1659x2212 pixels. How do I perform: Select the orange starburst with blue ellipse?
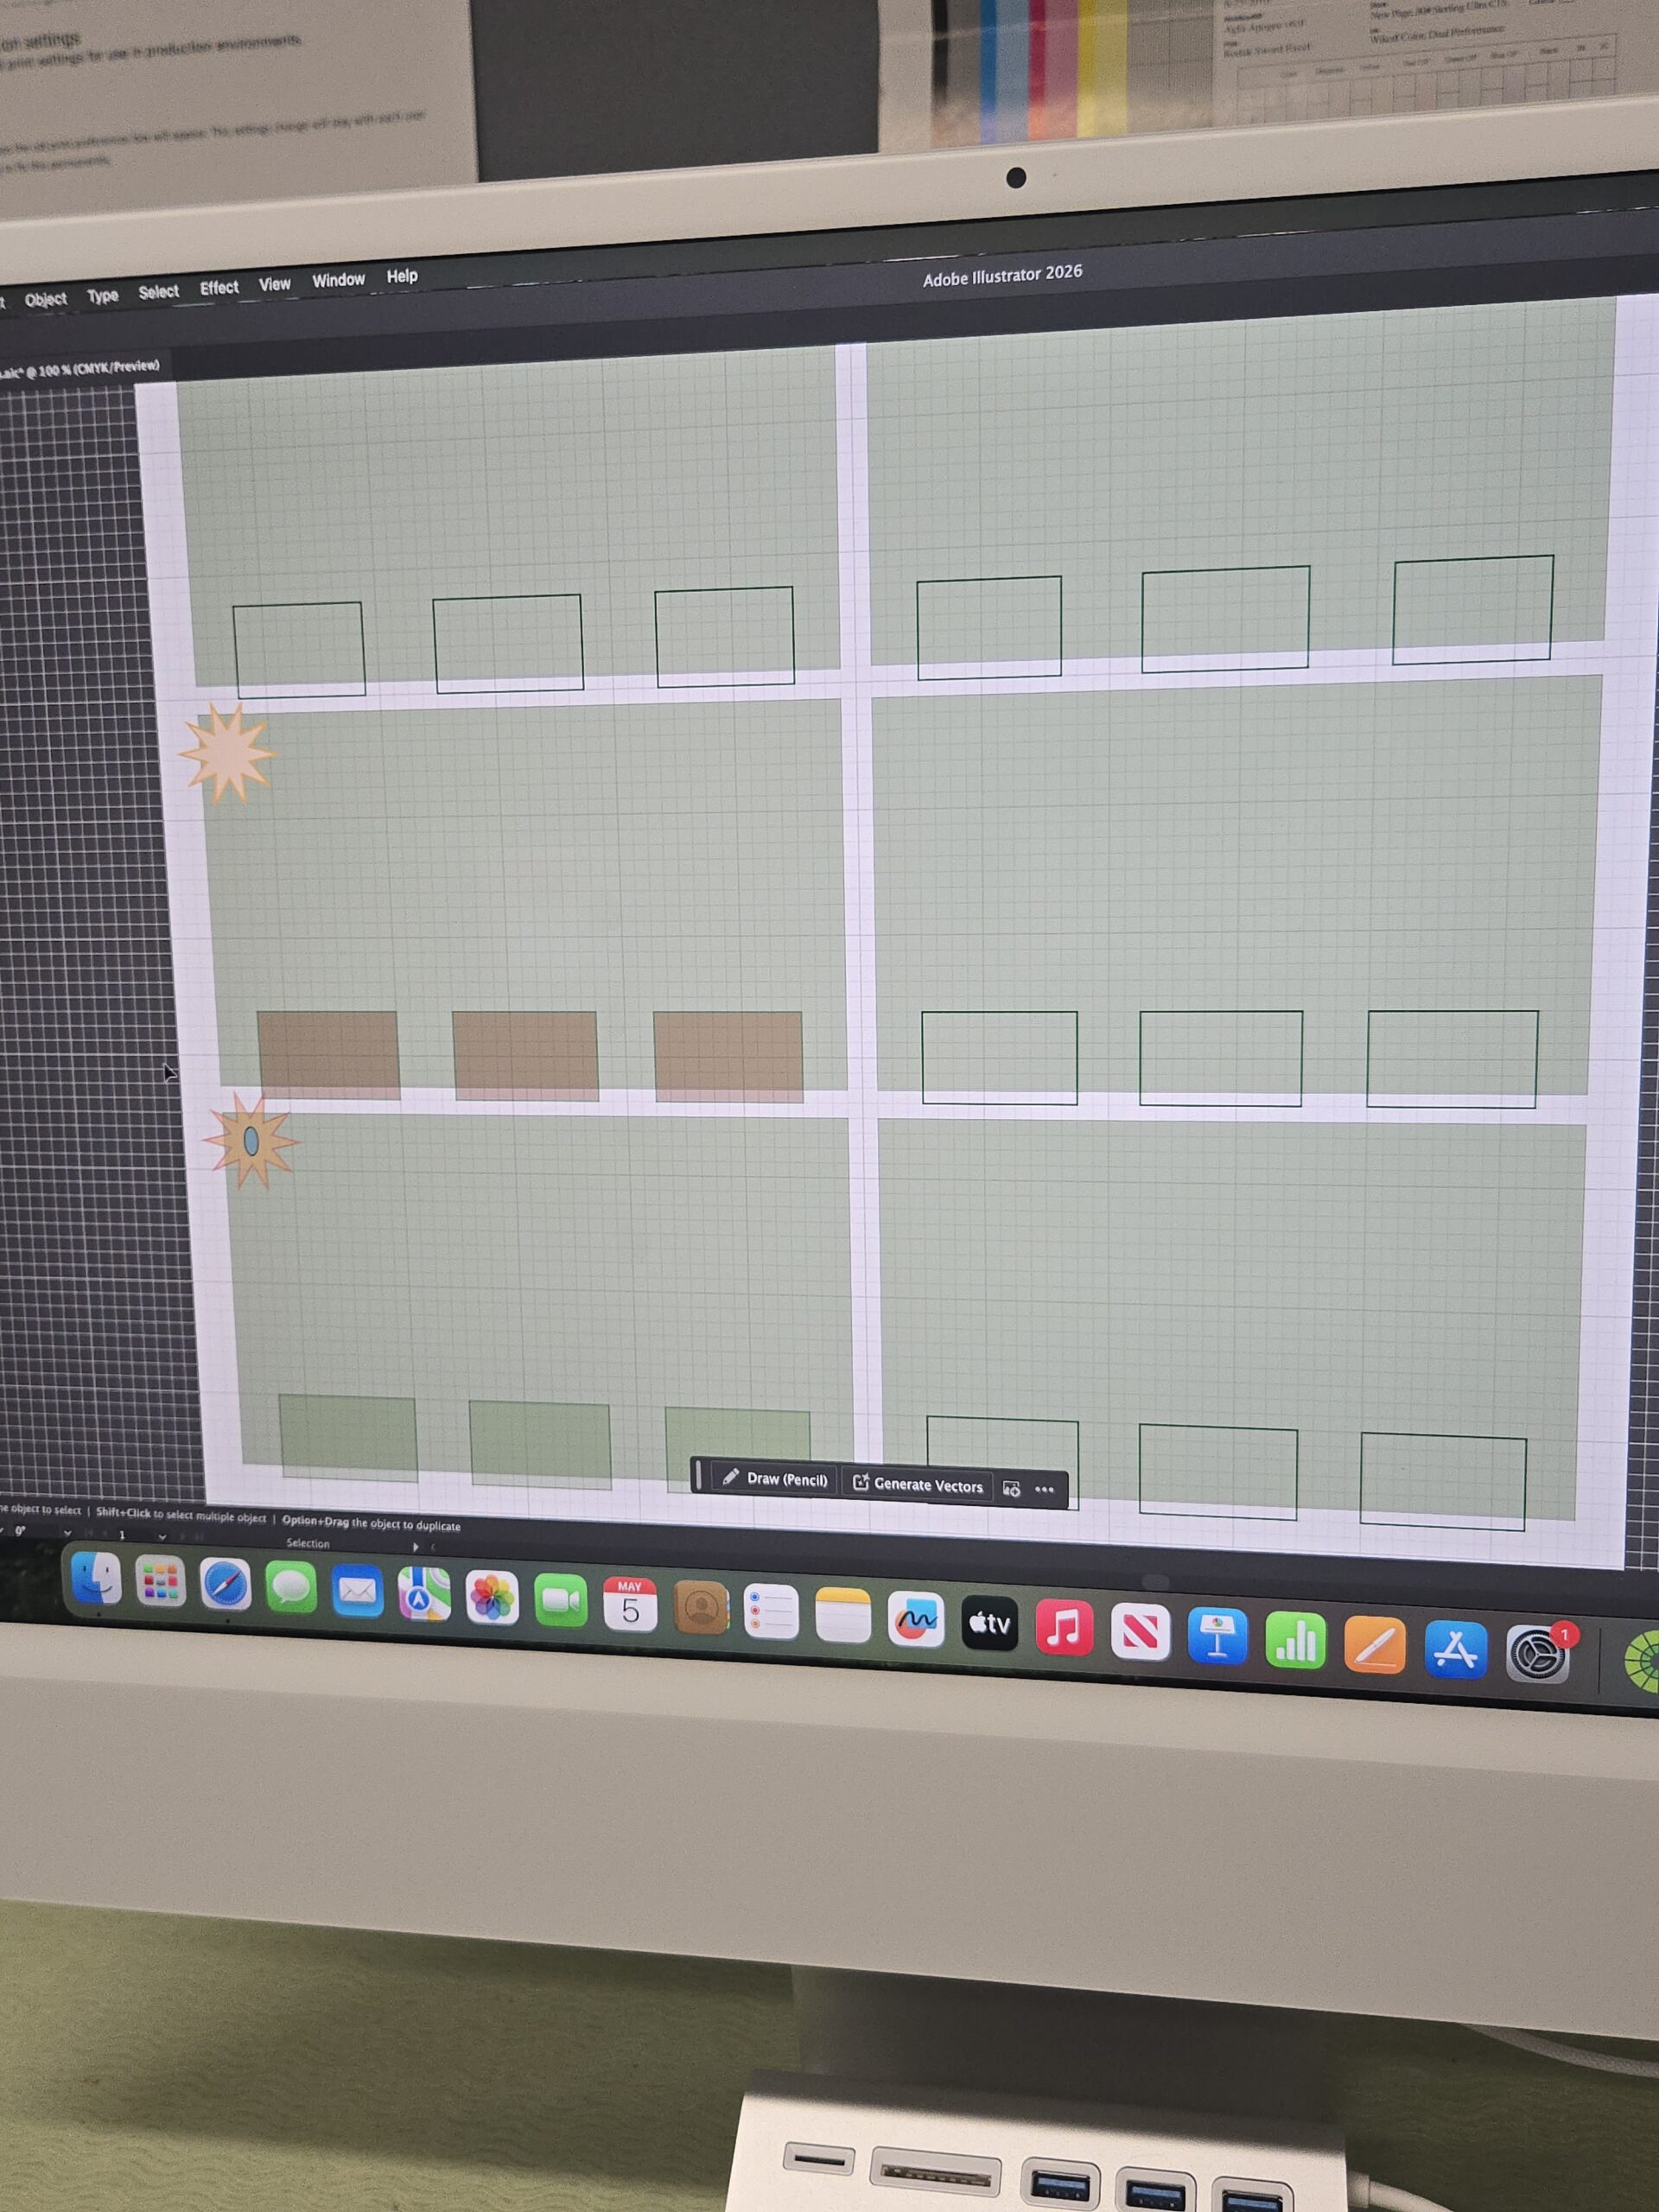[250, 1141]
